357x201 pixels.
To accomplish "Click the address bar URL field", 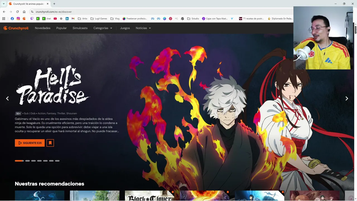I will click(x=162, y=12).
